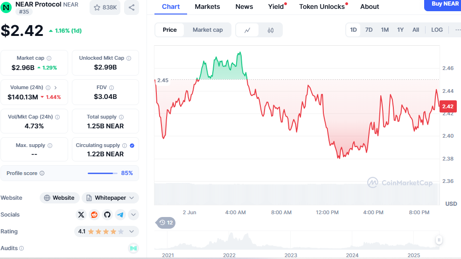Open the Markets tab
Image resolution: width=461 pixels, height=259 pixels.
(x=208, y=7)
